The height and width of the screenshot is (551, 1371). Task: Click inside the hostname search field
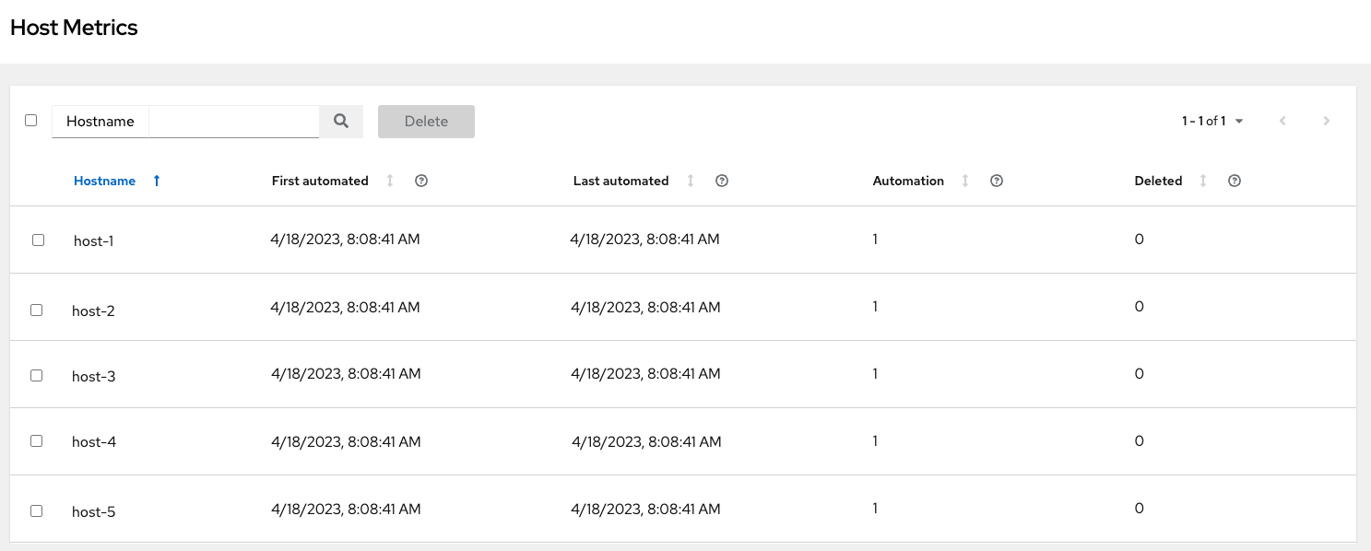(233, 121)
